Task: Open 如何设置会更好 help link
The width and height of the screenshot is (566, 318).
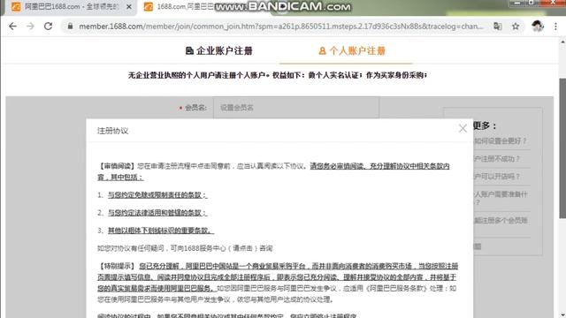Action: (x=501, y=141)
